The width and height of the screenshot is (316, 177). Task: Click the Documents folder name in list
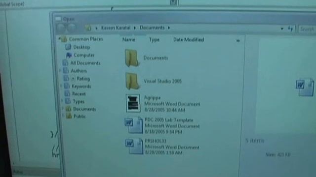point(156,58)
